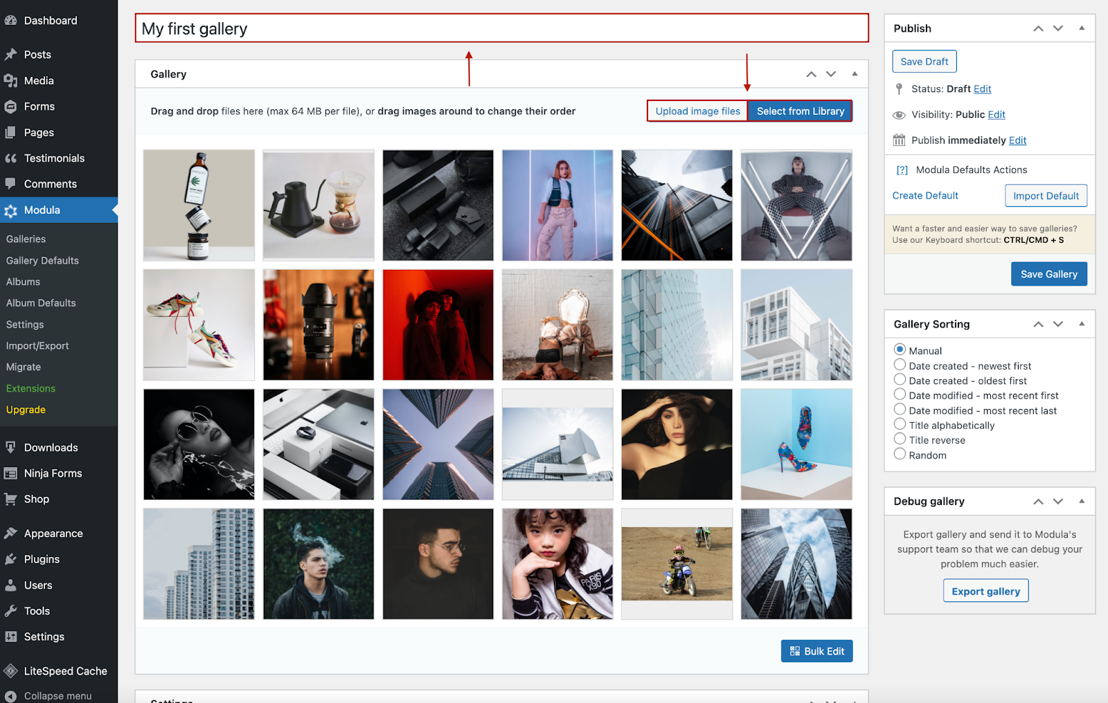Select Title alphabetically sorting
Screen dimensions: 1108x703
(x=900, y=424)
